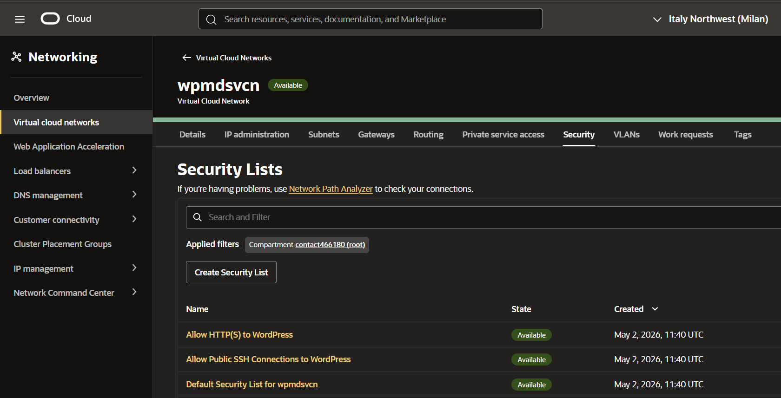Screen dimensions: 781x398
Task: Click created date of Default Security List row
Action: [x=659, y=385]
